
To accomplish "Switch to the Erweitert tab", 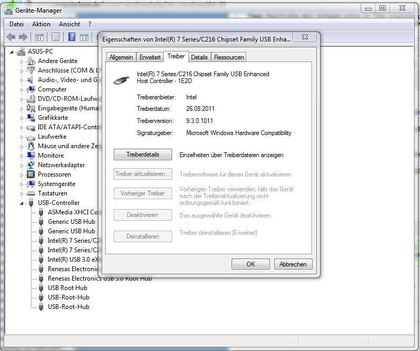I will [150, 57].
